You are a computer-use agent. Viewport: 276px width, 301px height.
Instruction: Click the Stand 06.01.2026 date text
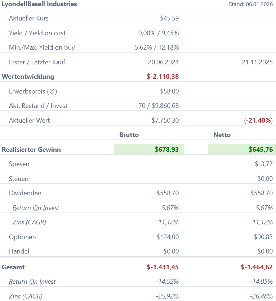(x=250, y=4)
